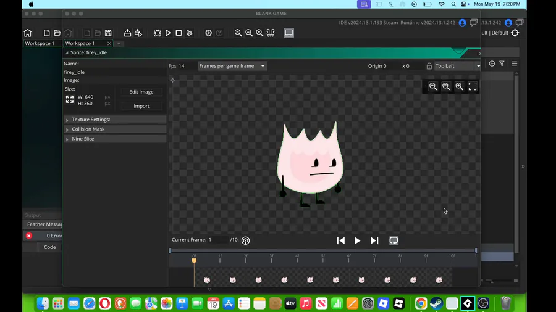
Task: Jump to the first frame
Action: 341,240
